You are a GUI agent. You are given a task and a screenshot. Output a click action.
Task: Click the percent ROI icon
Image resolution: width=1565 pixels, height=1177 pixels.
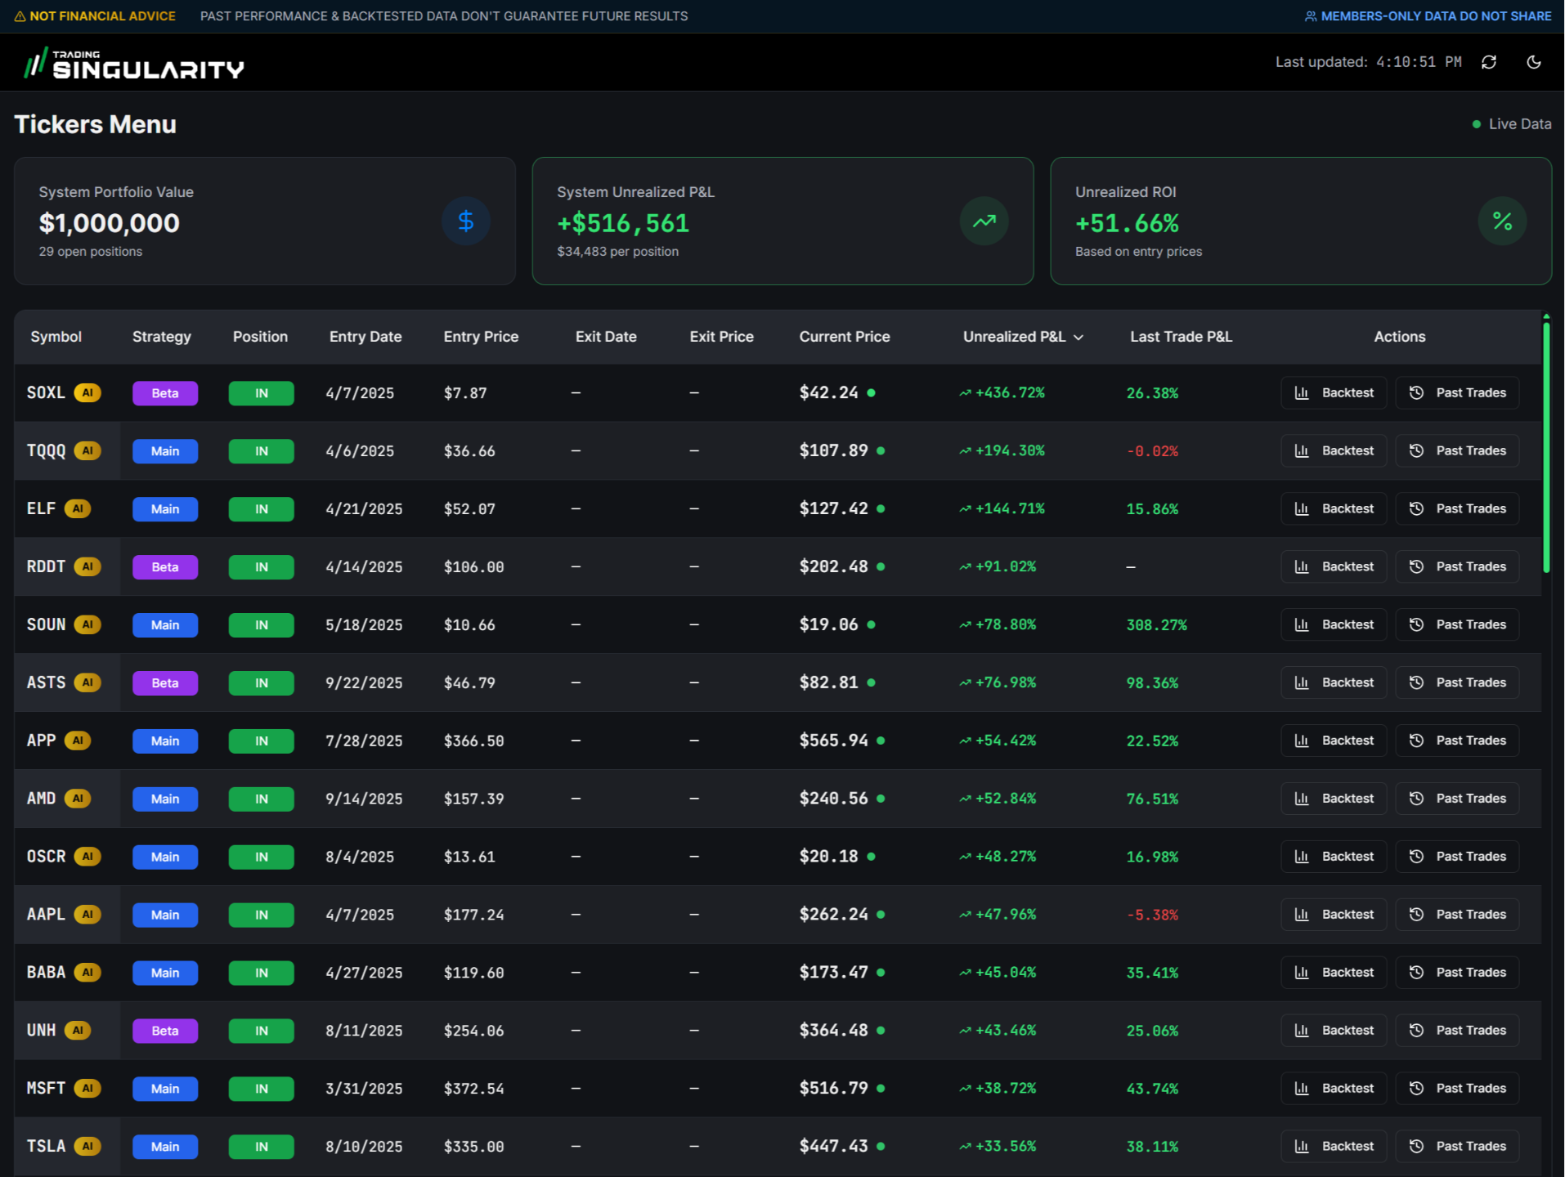coord(1502,221)
